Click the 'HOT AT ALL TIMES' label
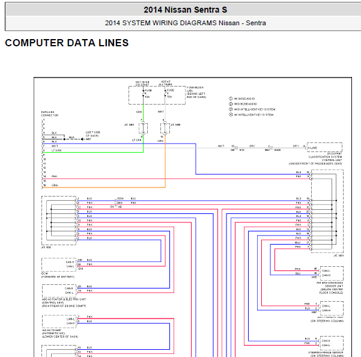 pos(165,83)
